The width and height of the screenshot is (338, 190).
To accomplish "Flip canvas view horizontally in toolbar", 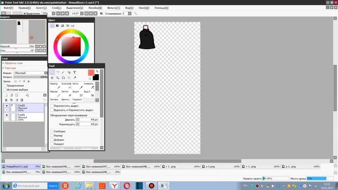I will point(101,13).
